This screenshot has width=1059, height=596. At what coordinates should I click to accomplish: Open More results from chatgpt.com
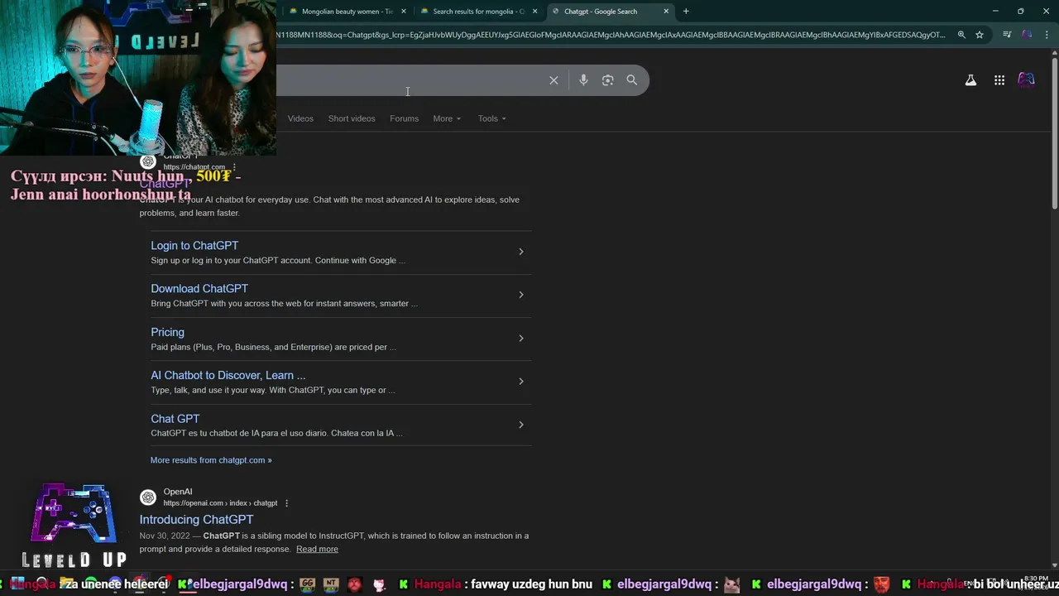(211, 460)
